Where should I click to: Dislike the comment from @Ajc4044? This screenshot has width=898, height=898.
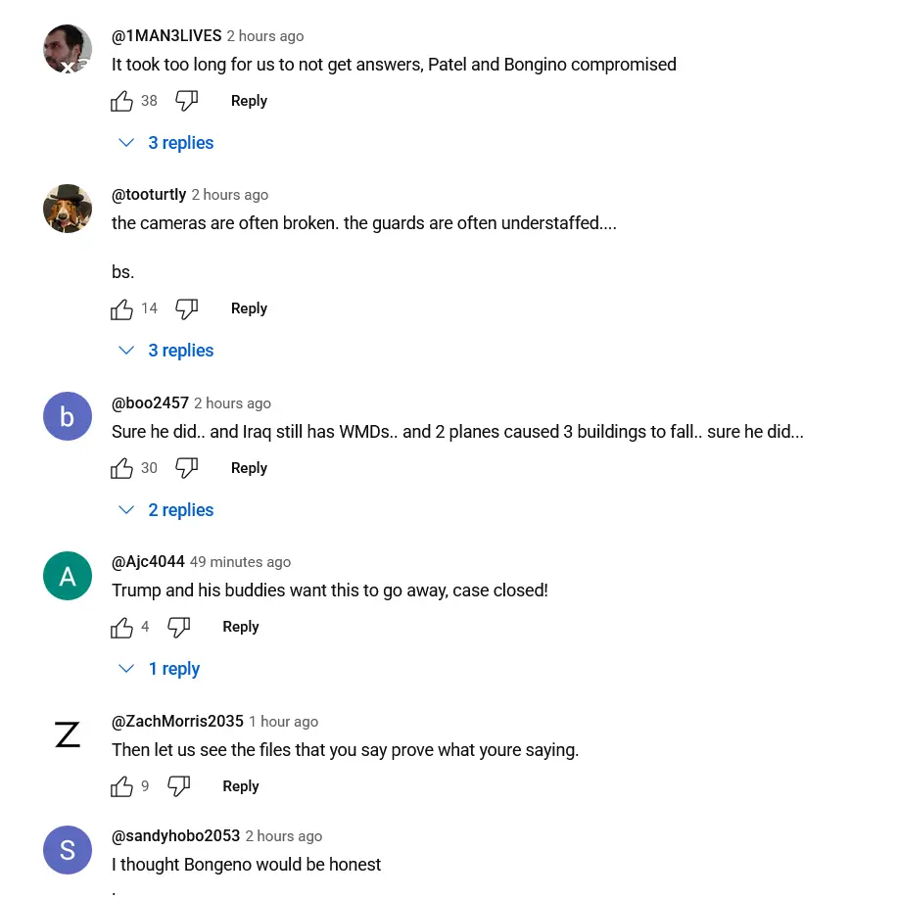pos(178,628)
